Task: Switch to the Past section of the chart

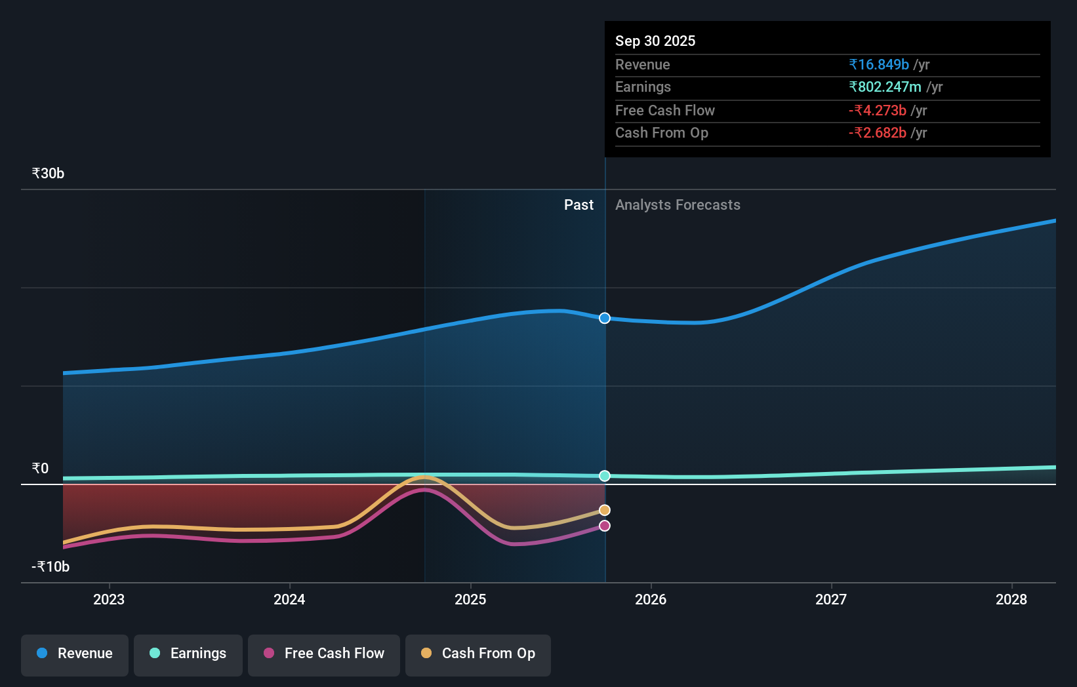Action: pyautogui.click(x=579, y=205)
